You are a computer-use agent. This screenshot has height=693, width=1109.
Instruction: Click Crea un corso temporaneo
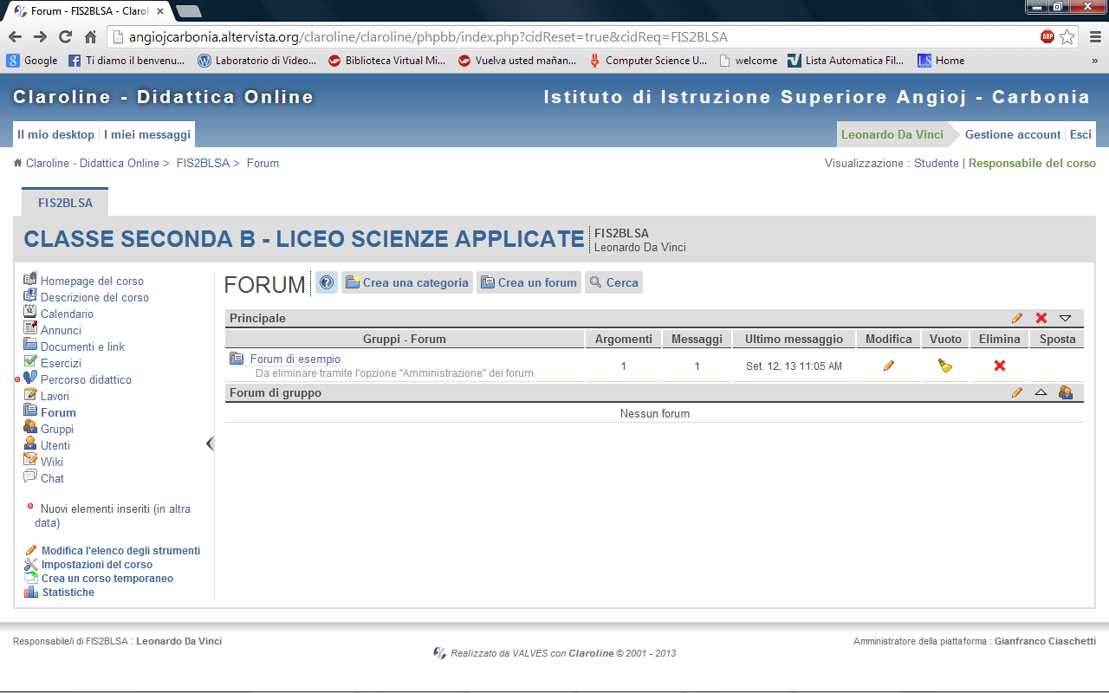point(107,578)
